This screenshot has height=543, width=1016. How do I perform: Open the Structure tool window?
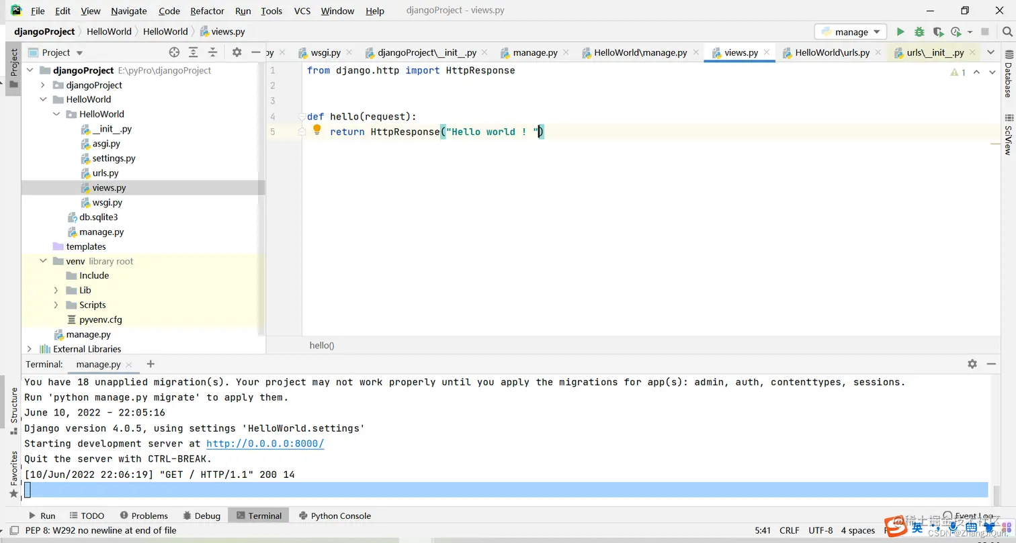[13, 411]
